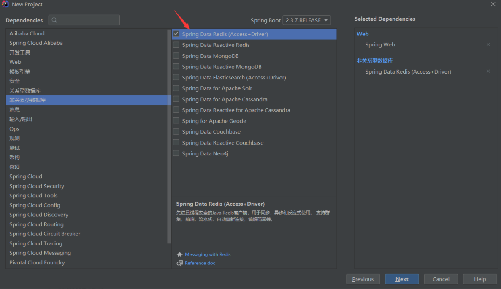
Task: Open the Spring Boot version dropdown
Action: [307, 20]
